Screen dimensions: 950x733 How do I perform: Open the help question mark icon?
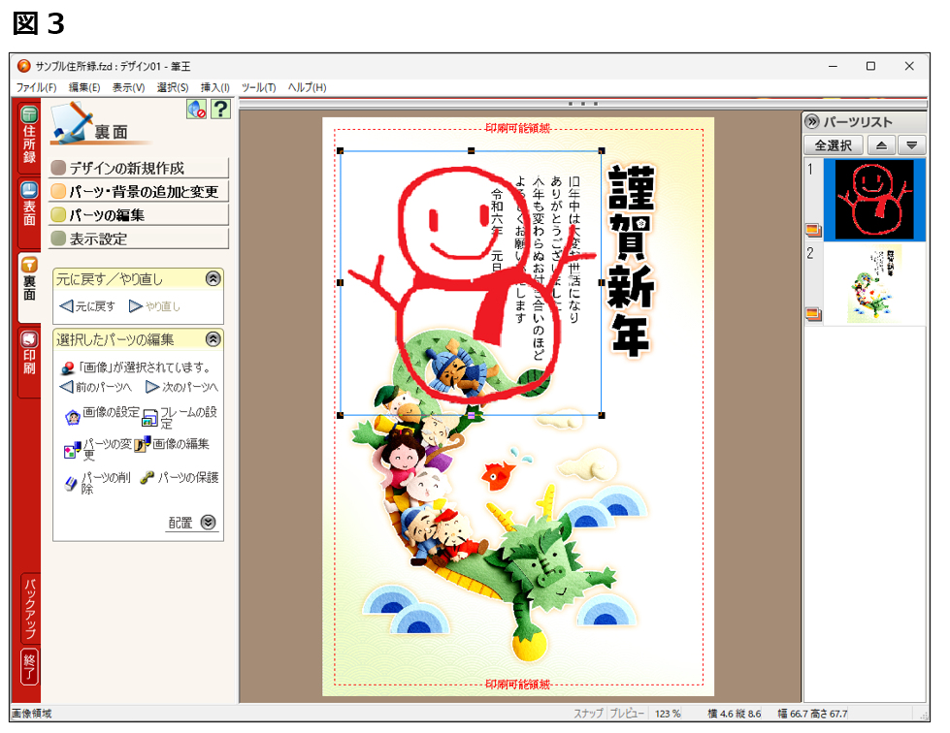[x=220, y=110]
